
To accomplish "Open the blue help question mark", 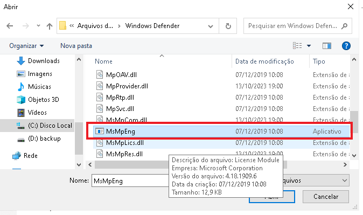I will click(346, 46).
